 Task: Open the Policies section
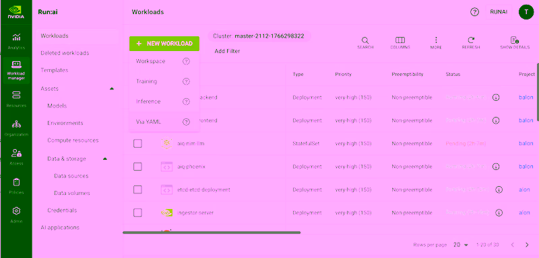[x=16, y=186]
